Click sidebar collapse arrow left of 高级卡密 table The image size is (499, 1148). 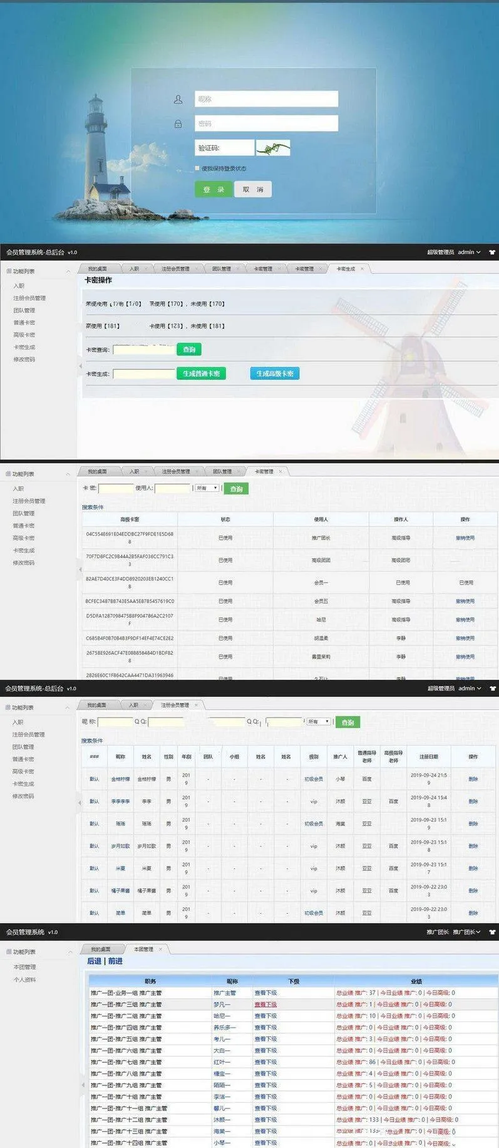(80, 569)
